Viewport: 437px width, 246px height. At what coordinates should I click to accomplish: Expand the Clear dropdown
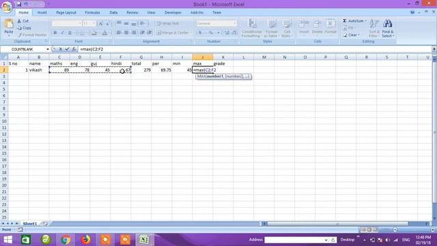click(359, 35)
